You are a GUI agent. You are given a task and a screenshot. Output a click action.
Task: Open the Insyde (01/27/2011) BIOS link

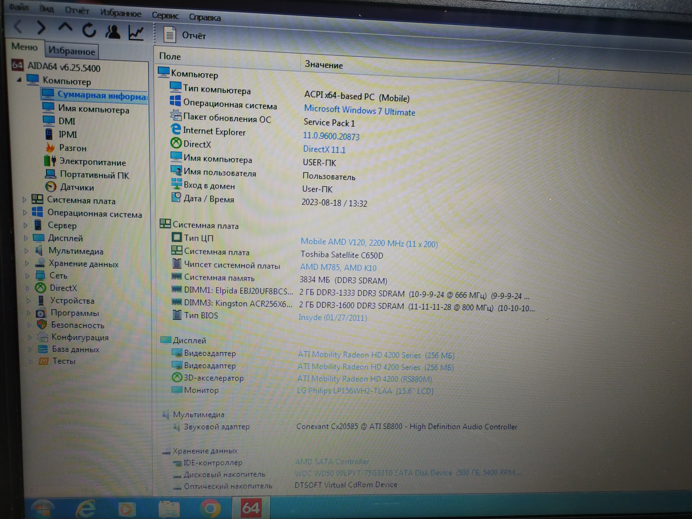[333, 317]
